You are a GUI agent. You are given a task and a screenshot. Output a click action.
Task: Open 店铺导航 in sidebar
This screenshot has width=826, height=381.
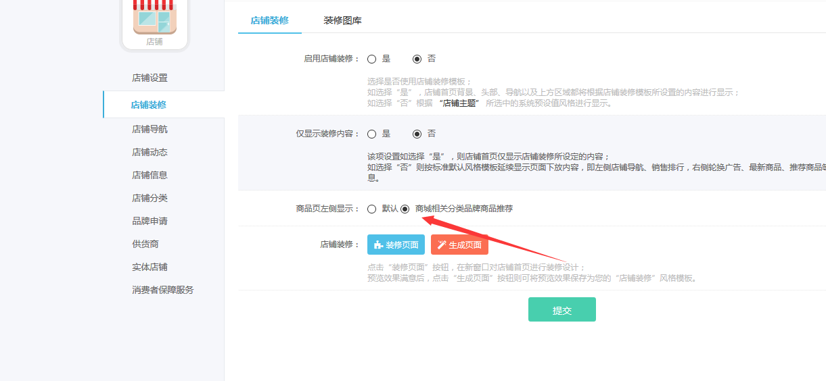[x=150, y=129]
